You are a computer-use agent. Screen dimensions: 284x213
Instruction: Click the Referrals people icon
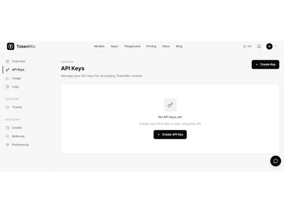click(x=7, y=136)
